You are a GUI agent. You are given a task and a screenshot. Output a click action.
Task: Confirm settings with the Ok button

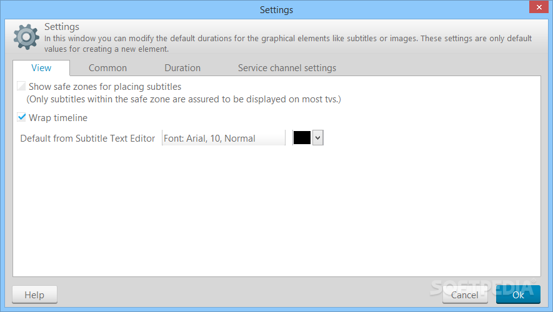coord(518,295)
